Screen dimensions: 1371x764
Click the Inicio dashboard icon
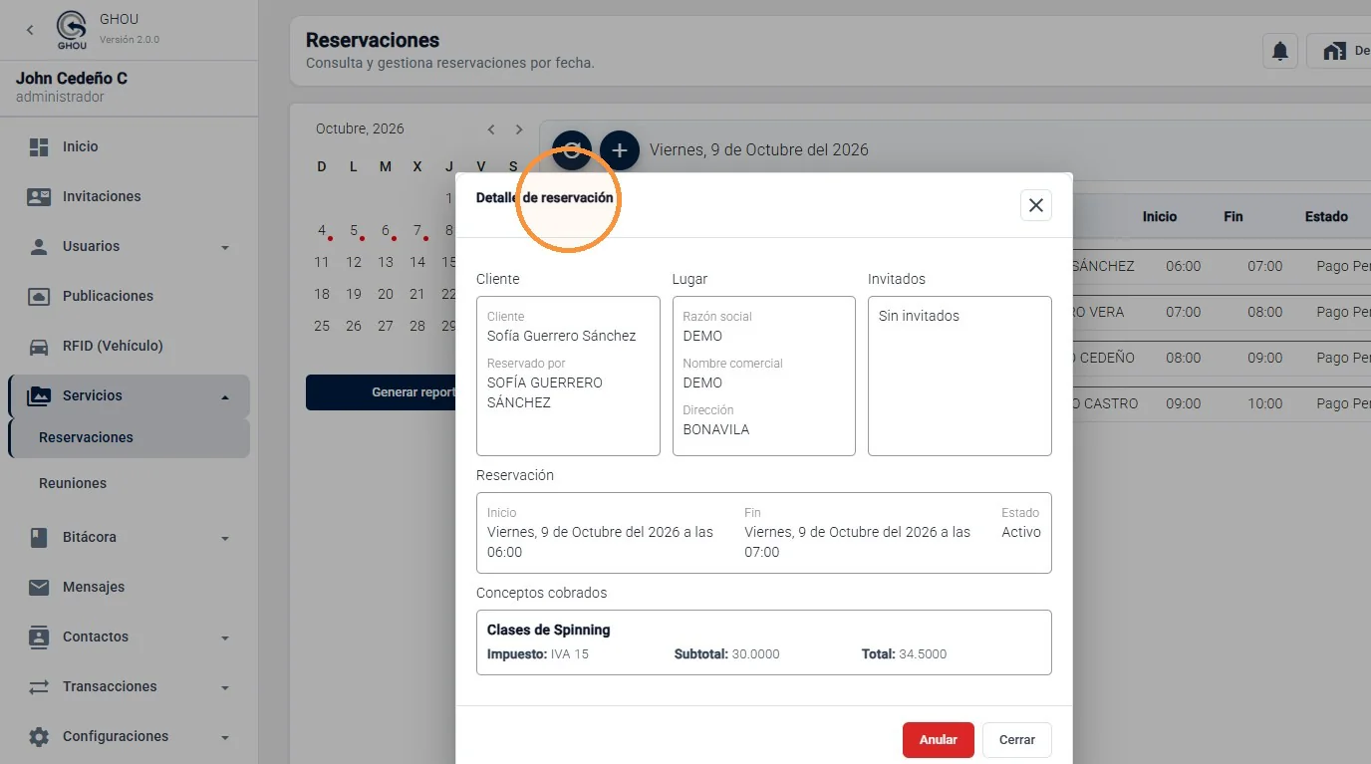[x=39, y=146]
